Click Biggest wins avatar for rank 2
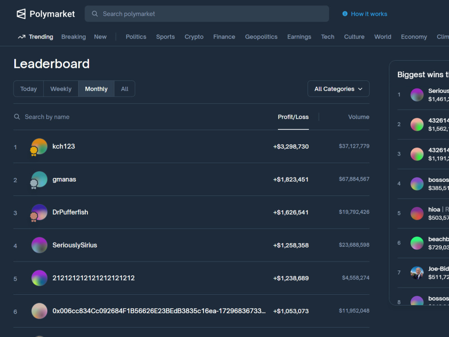Image resolution: width=449 pixels, height=337 pixels. point(417,124)
